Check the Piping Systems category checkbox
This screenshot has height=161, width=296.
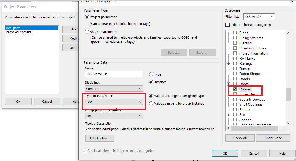tap(235, 38)
